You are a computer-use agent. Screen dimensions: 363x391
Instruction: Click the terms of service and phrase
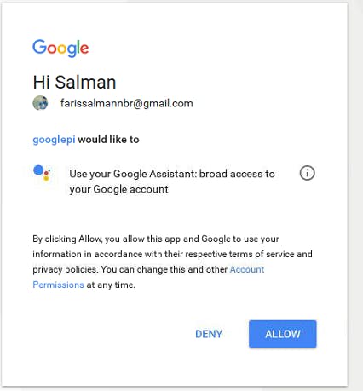click(271, 254)
